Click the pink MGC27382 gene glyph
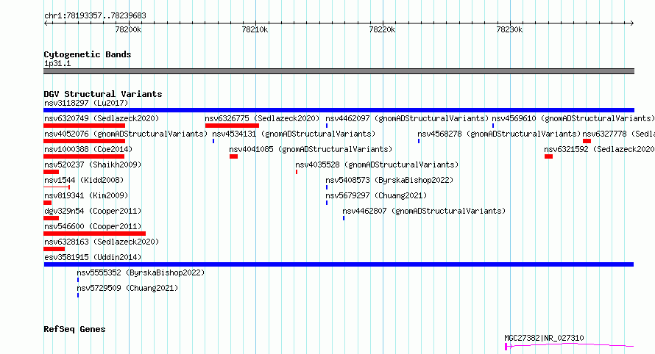Viewport: 655px width, 354px height. pyautogui.click(x=570, y=346)
